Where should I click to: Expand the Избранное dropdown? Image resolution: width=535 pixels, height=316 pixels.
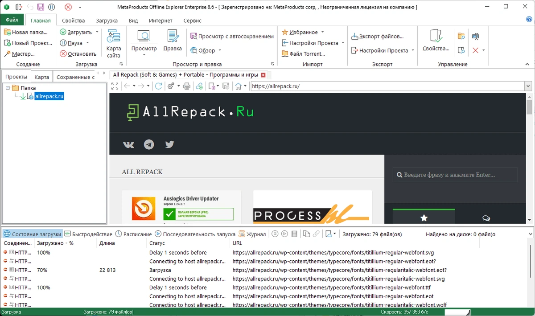point(322,32)
